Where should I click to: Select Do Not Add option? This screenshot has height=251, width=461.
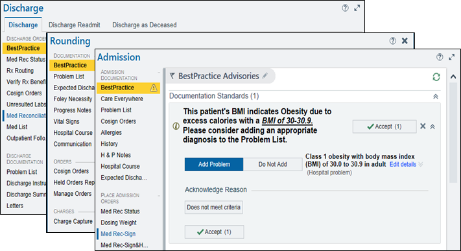272,164
